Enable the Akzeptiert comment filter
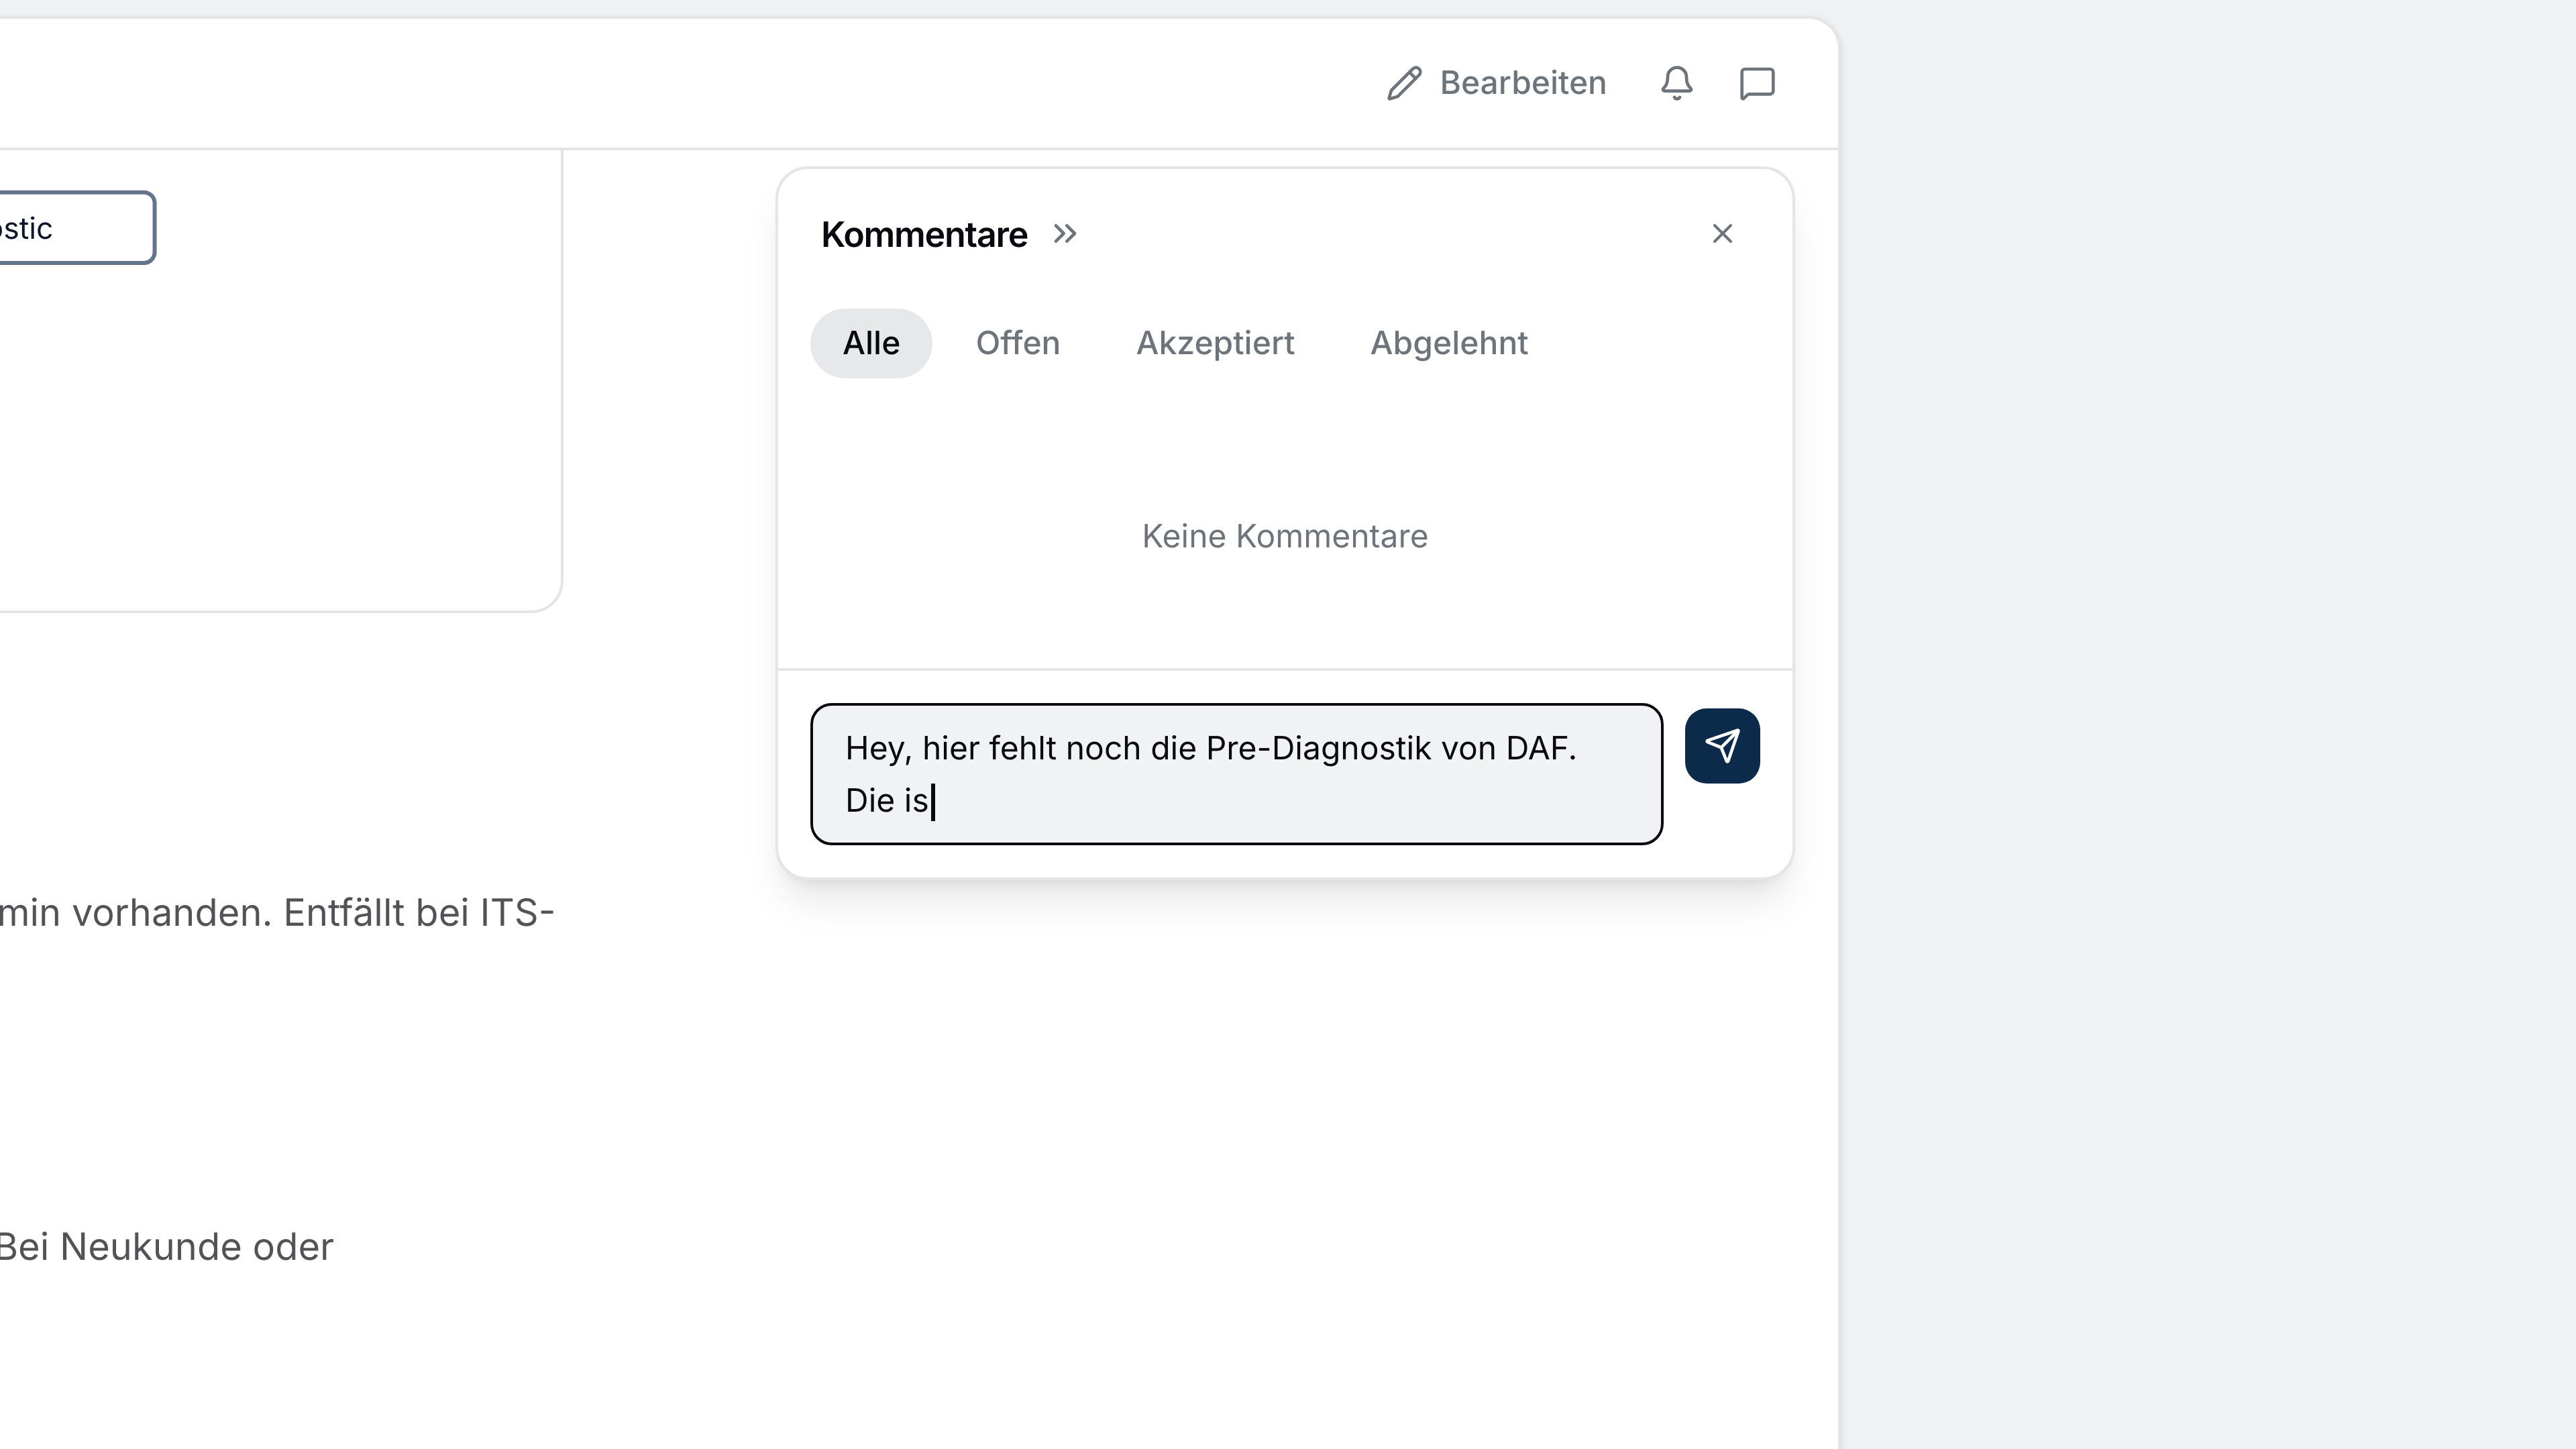This screenshot has height=1449, width=2576. coord(1215,343)
